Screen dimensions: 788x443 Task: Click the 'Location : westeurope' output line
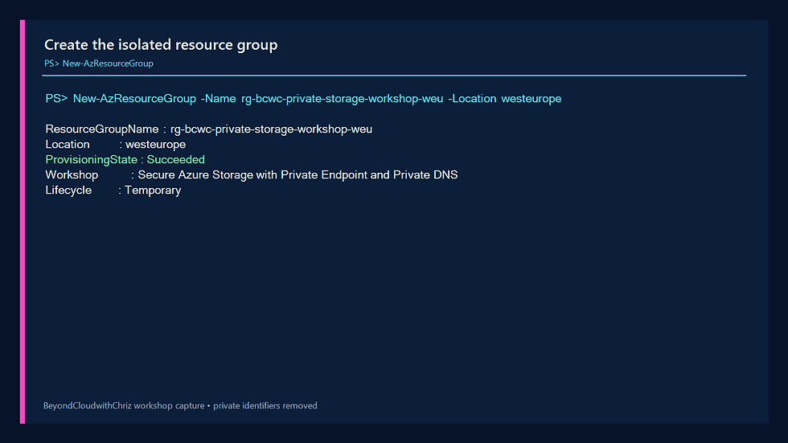click(x=116, y=145)
